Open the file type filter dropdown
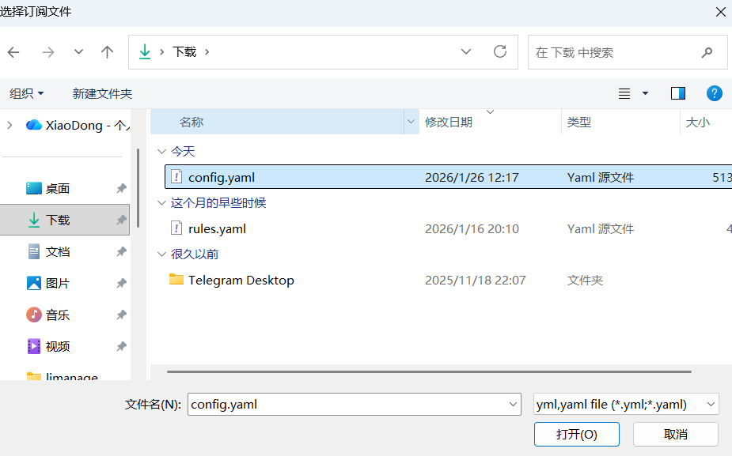The image size is (732, 456). [x=626, y=404]
